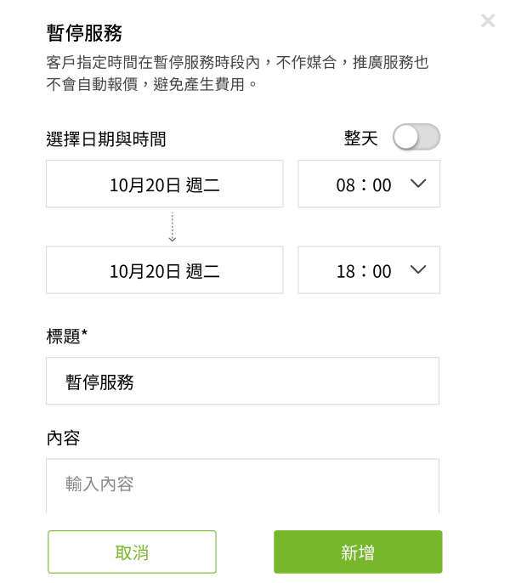This screenshot has width=510, height=583.
Task: Open the 08:00 start time dropdown
Action: click(368, 184)
